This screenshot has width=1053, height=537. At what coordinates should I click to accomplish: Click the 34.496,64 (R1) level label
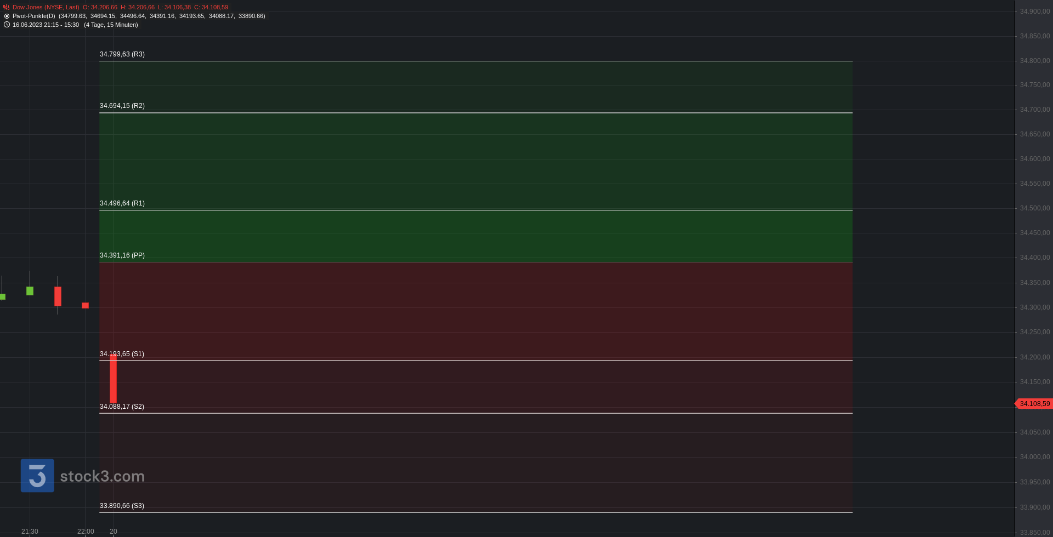(122, 203)
